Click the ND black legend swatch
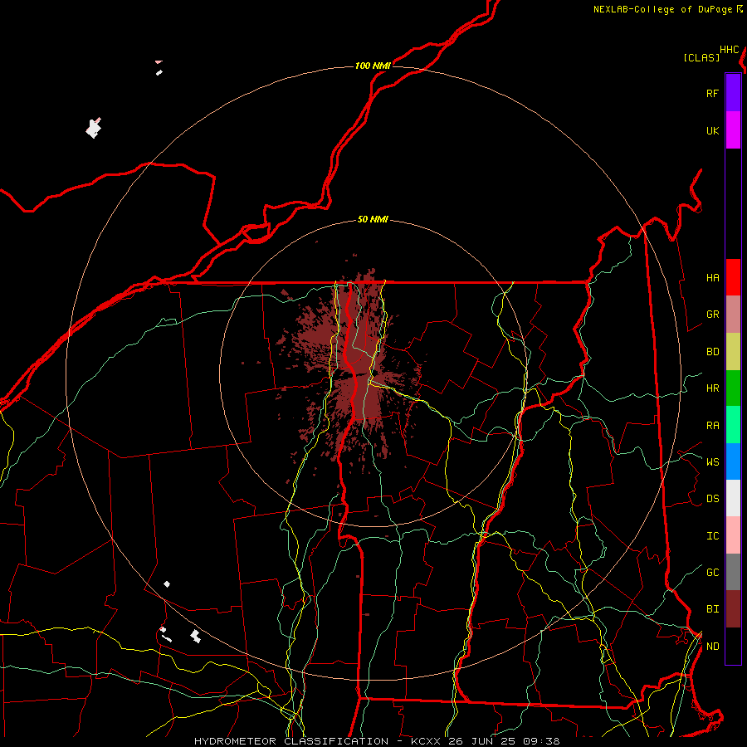The height and width of the screenshot is (747, 747). [x=733, y=646]
